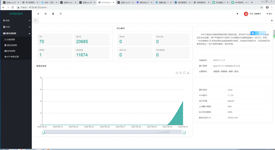The image size is (275, 150).
Task: Click the red user avatar icon
Action: click(246, 14)
